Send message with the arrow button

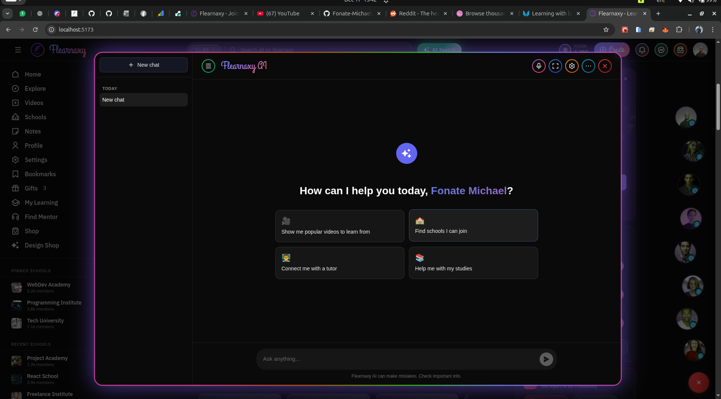pos(546,359)
